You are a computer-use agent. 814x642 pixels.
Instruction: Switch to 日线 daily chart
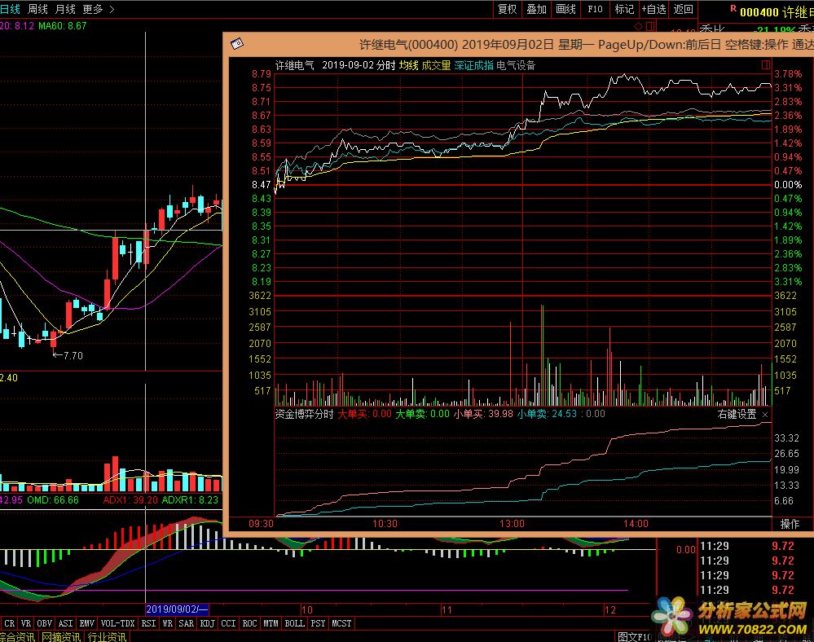point(10,9)
